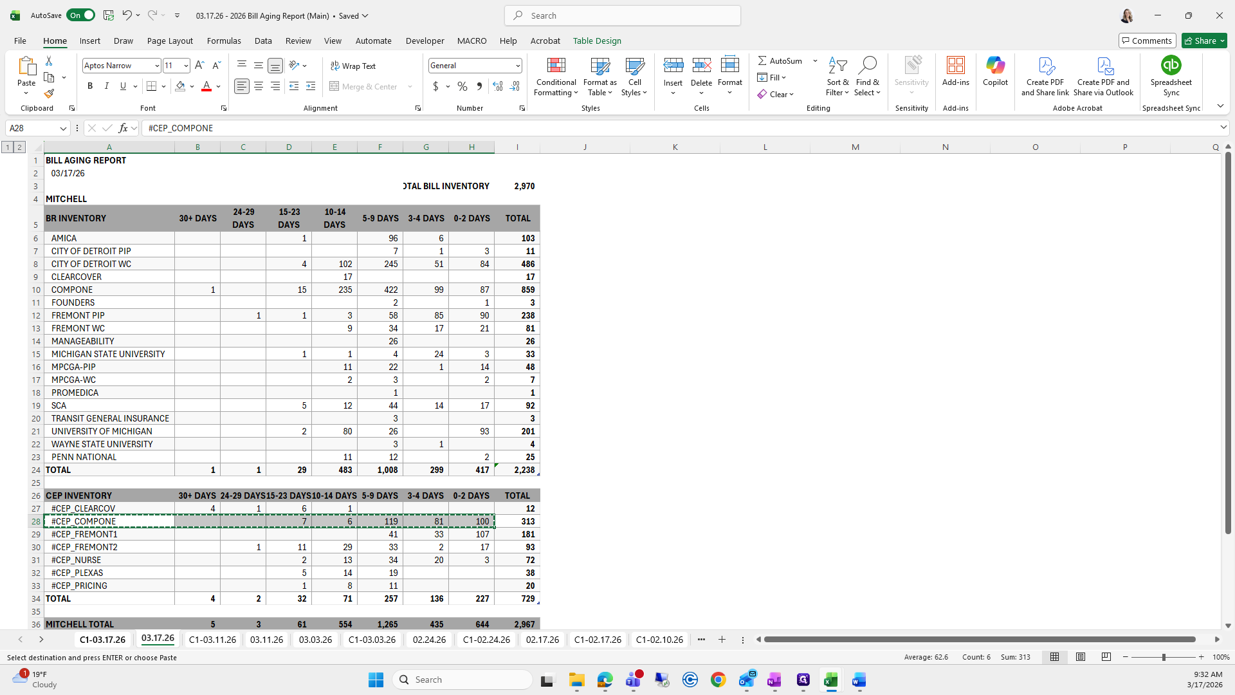
Task: Open the Formulas ribbon tab
Action: pos(224,41)
